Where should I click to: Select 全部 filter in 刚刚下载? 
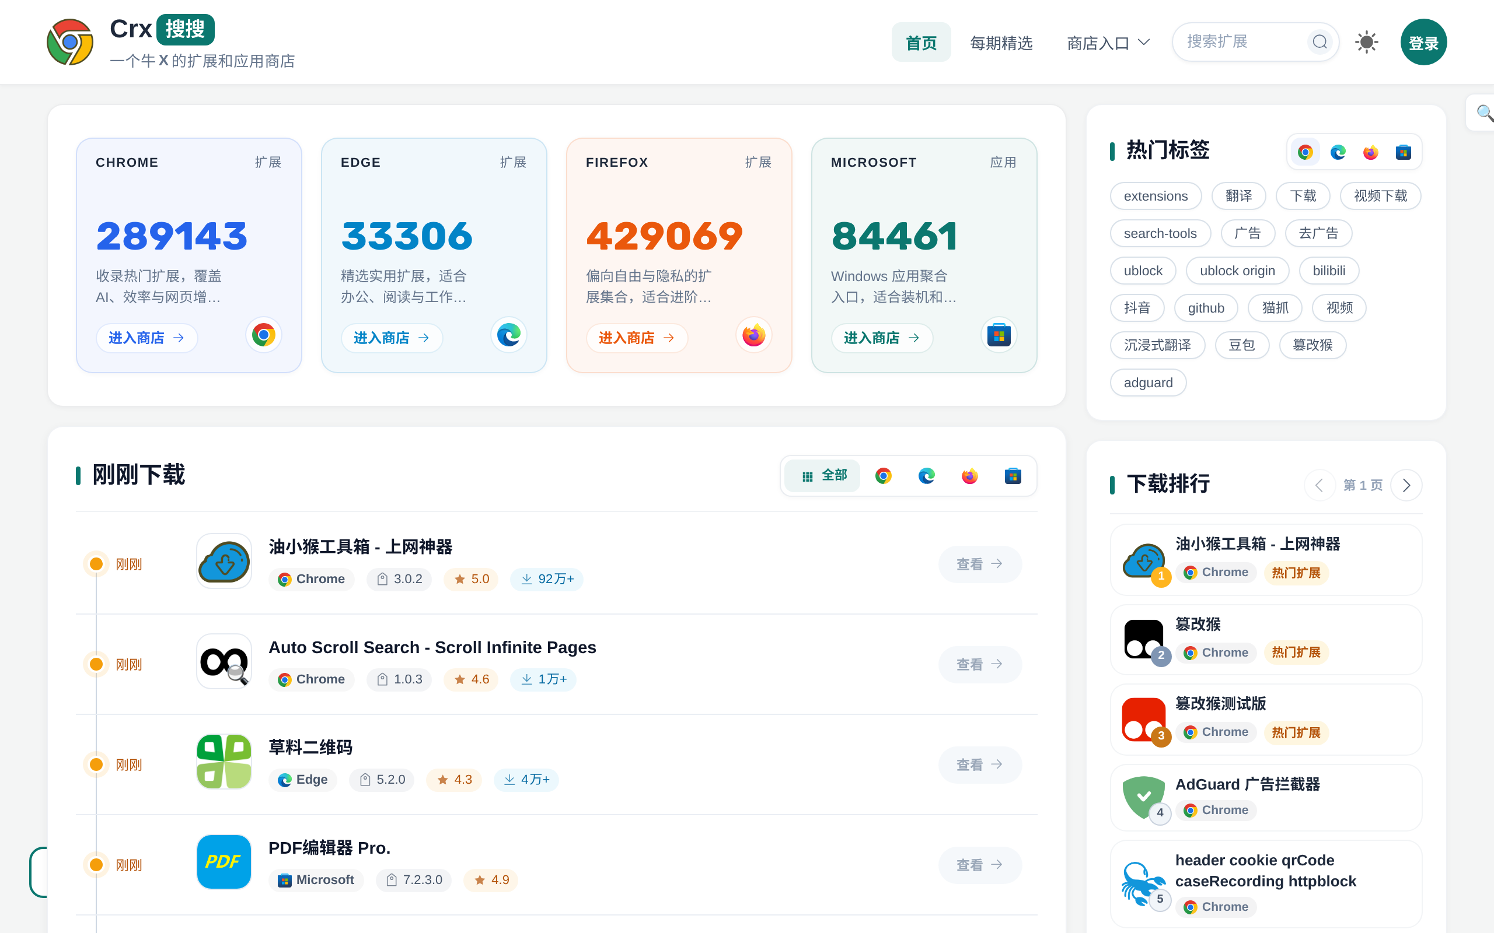click(823, 476)
